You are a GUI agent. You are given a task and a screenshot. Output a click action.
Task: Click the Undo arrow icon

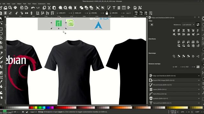[33, 8]
